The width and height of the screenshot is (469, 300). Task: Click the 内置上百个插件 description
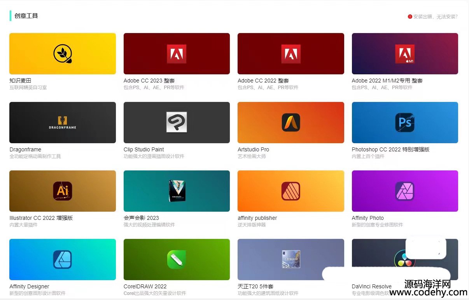(368, 156)
